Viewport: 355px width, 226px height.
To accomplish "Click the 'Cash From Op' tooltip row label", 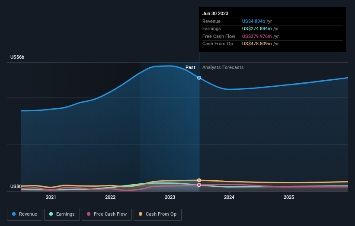I will [217, 44].
